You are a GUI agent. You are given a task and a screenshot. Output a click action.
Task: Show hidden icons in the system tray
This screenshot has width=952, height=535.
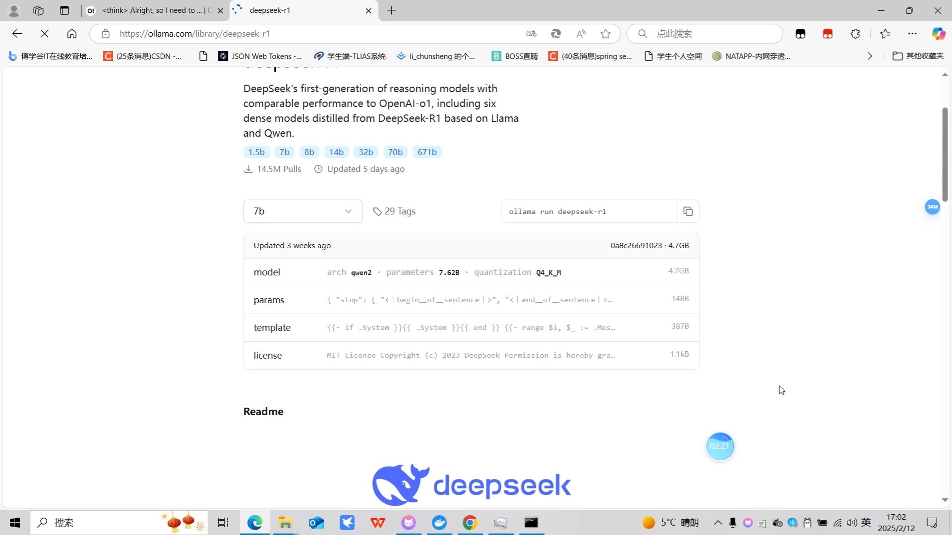pyautogui.click(x=717, y=522)
